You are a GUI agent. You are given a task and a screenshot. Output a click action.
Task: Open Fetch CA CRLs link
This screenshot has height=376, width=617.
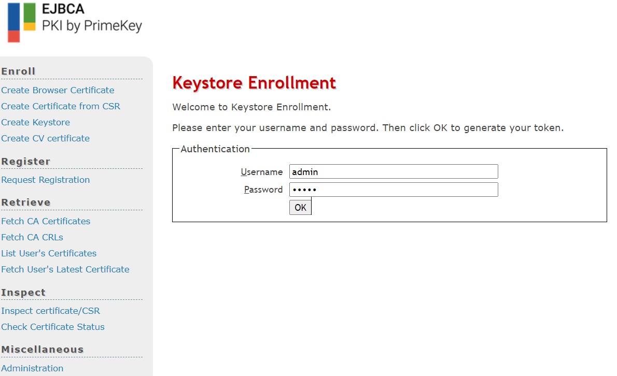(32, 238)
